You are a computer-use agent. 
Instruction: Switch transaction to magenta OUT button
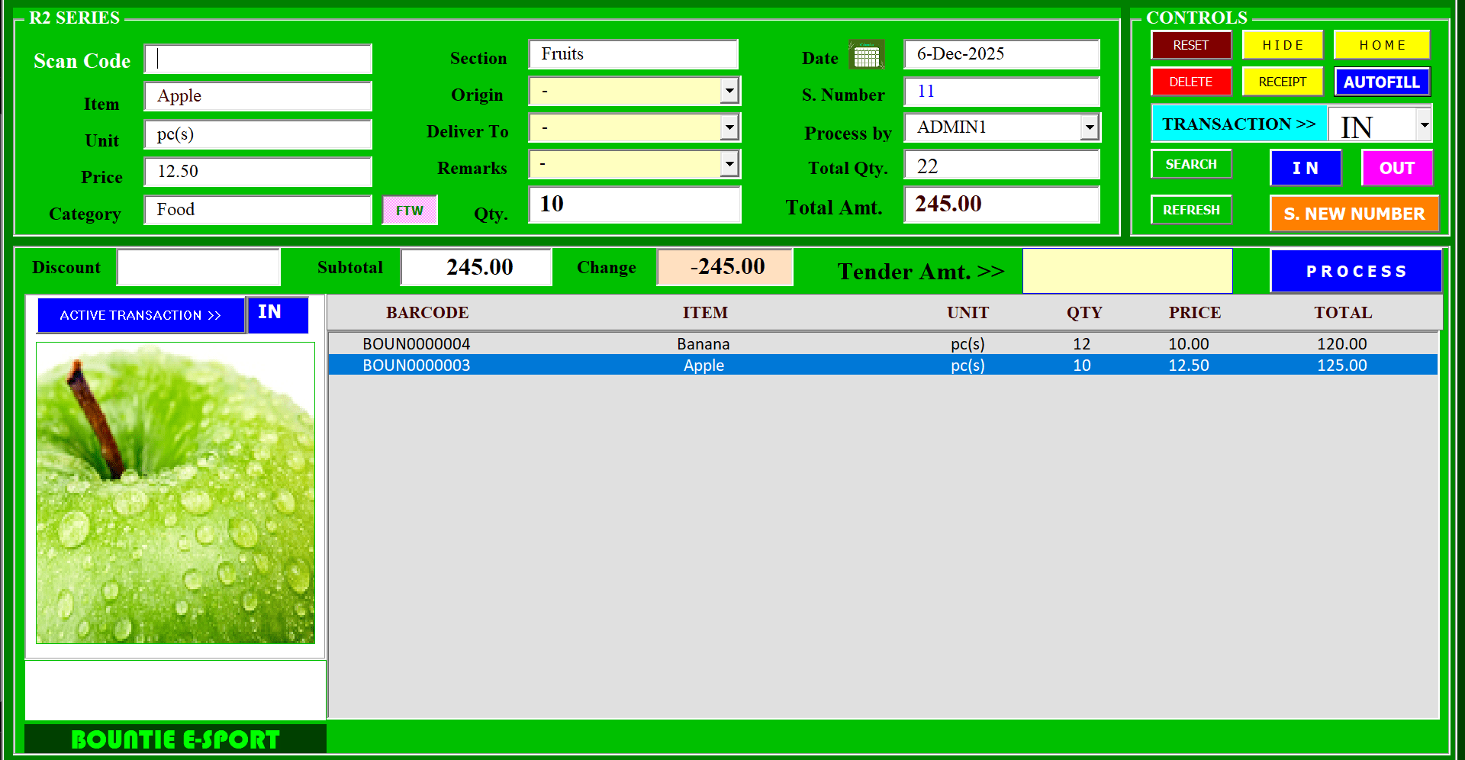click(x=1397, y=168)
